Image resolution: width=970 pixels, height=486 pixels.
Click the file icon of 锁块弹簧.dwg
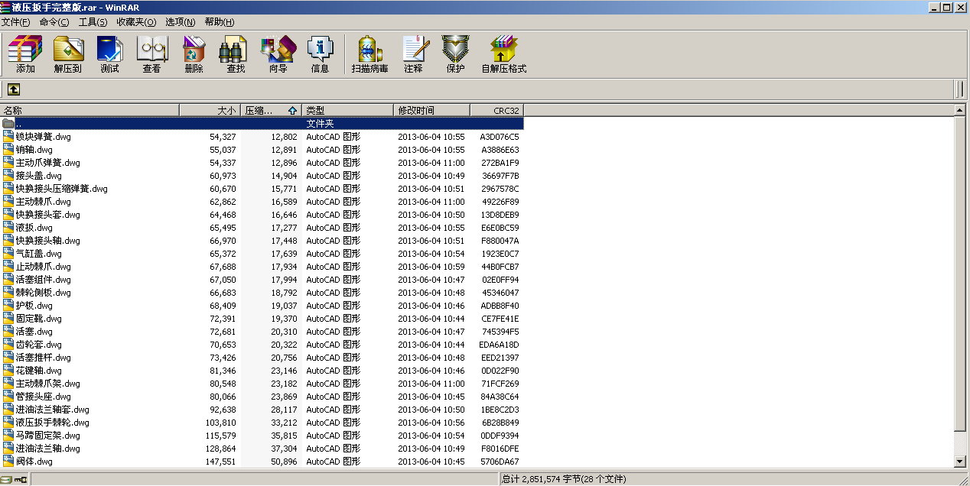pos(8,136)
